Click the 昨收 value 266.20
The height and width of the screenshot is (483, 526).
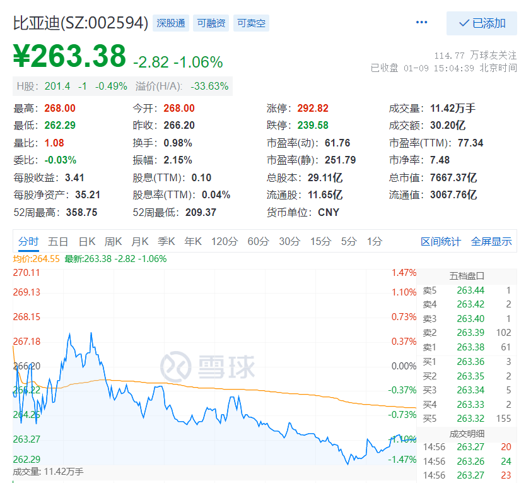point(179,126)
